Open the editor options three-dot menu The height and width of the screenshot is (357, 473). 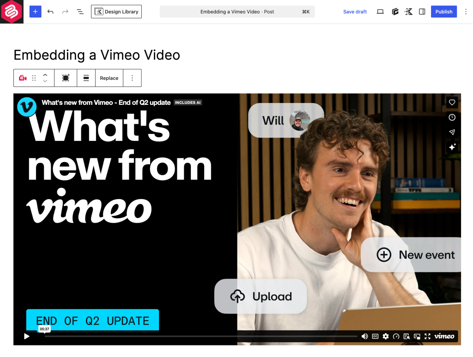pyautogui.click(x=466, y=12)
